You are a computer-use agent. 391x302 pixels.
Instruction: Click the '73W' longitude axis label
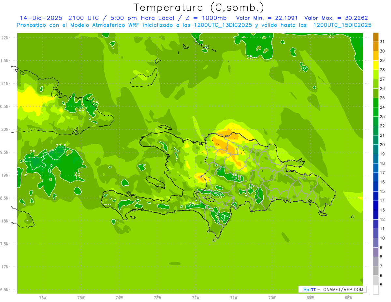pyautogui.click(x=157, y=298)
